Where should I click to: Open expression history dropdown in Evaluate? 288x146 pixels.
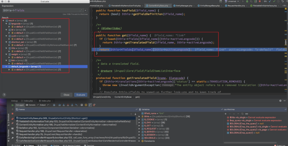pos(85,10)
